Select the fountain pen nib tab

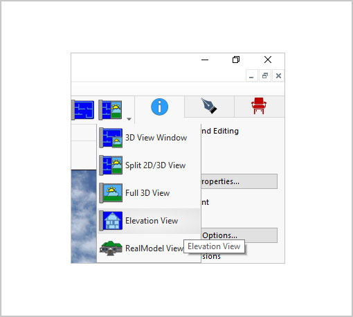point(209,107)
